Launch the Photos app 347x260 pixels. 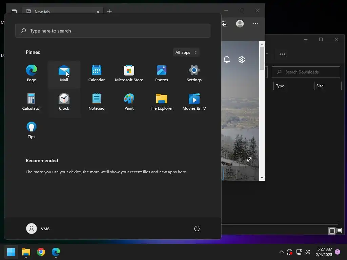click(x=162, y=73)
